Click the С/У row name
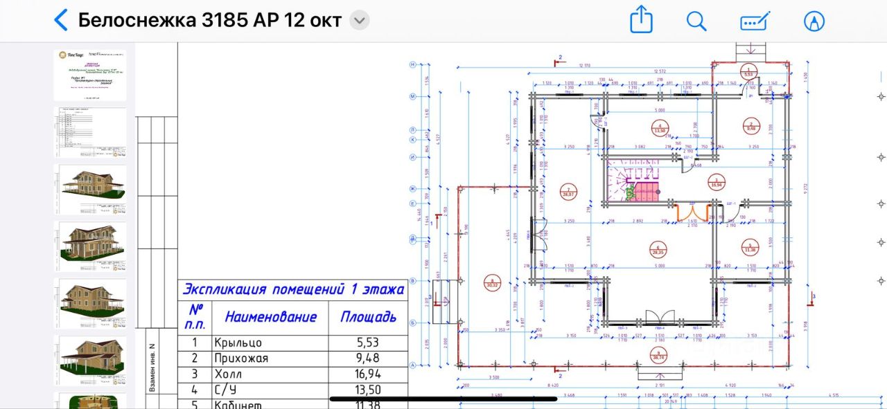Screen dimensions: 887x409 (227, 390)
